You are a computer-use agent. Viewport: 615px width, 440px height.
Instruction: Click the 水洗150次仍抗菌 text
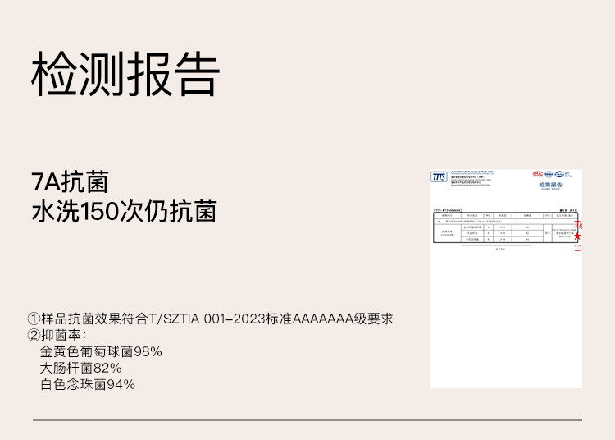(123, 211)
